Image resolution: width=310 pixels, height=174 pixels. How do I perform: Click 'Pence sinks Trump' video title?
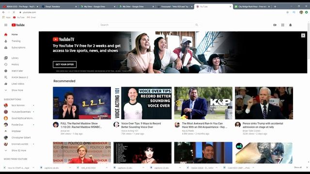[263, 125]
